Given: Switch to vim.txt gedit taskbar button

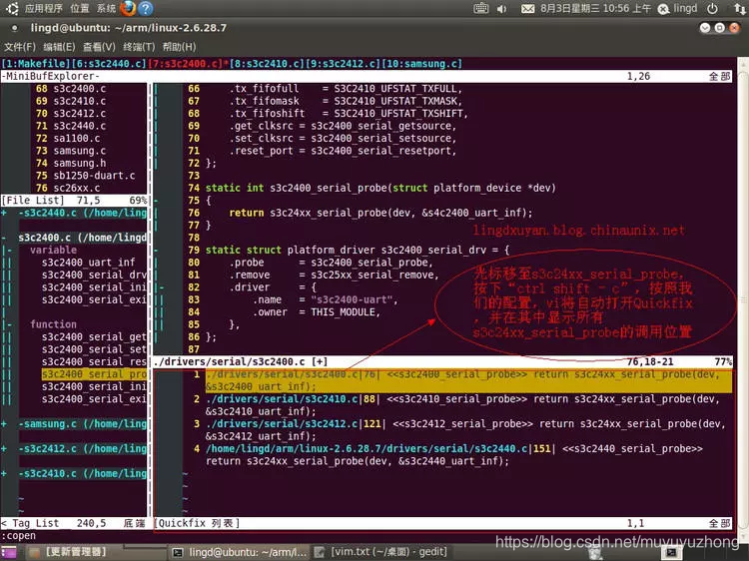Looking at the screenshot, I should pos(381,552).
